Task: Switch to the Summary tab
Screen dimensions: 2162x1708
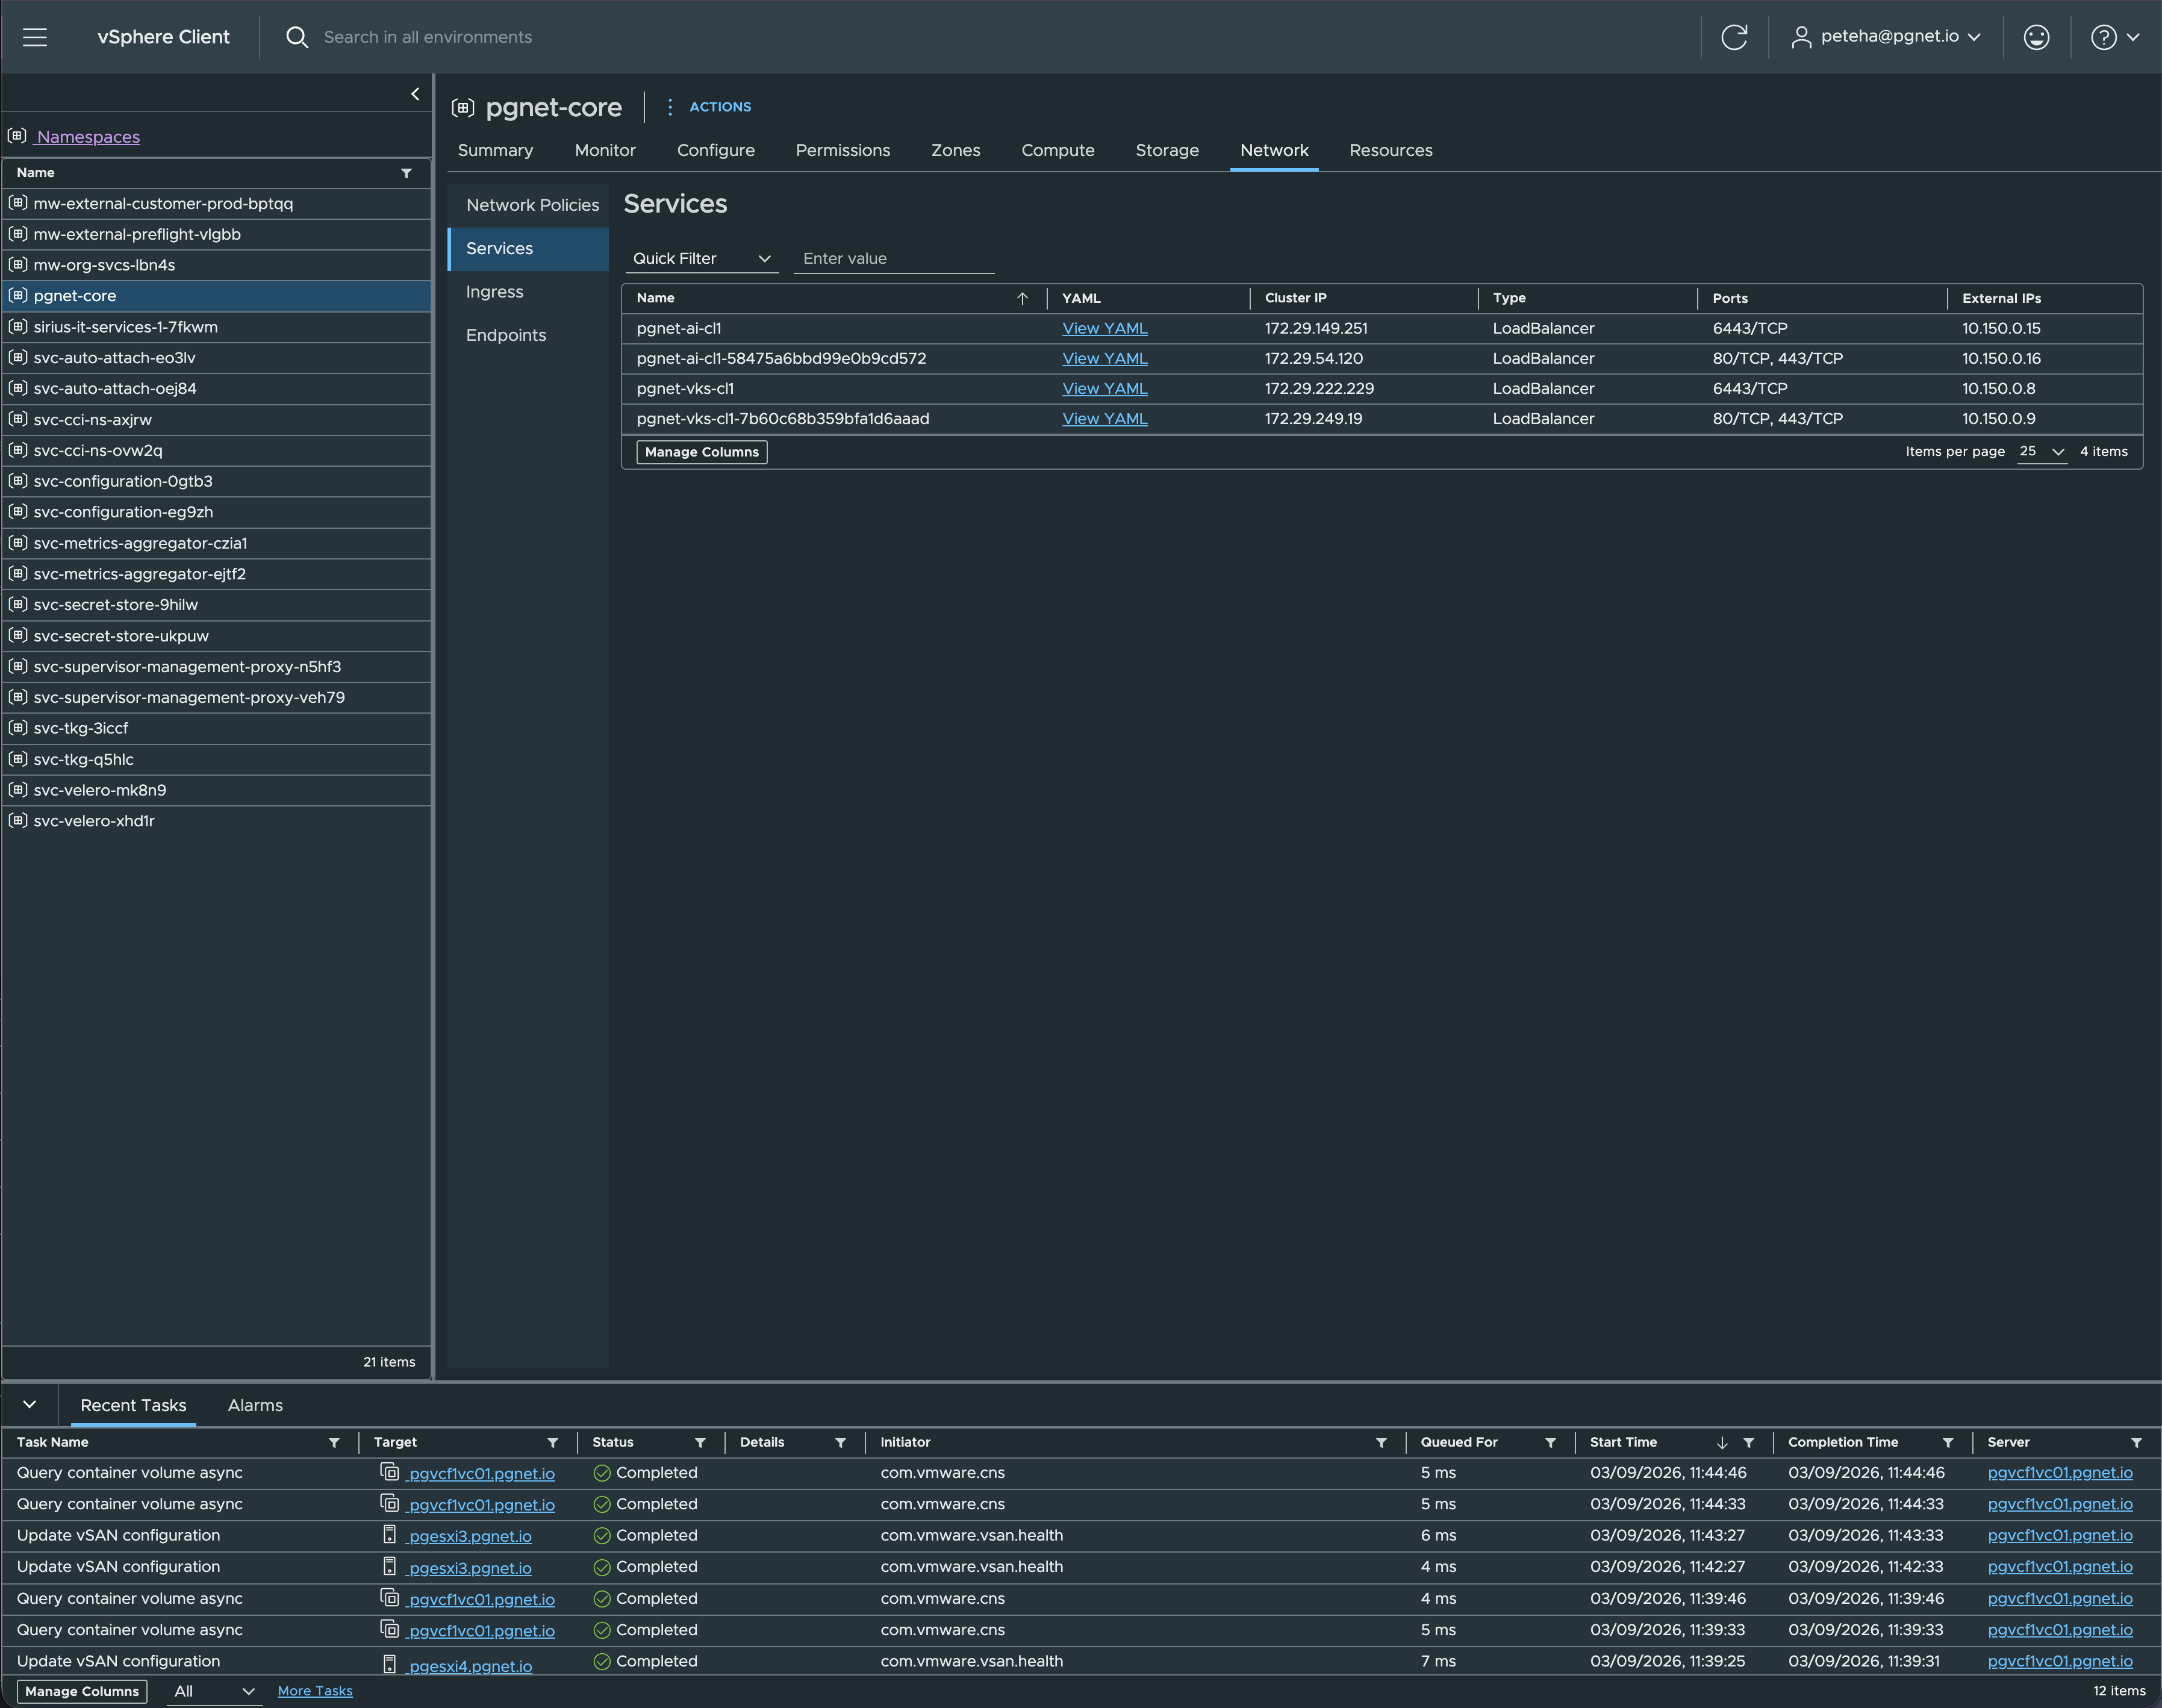Action: (495, 150)
